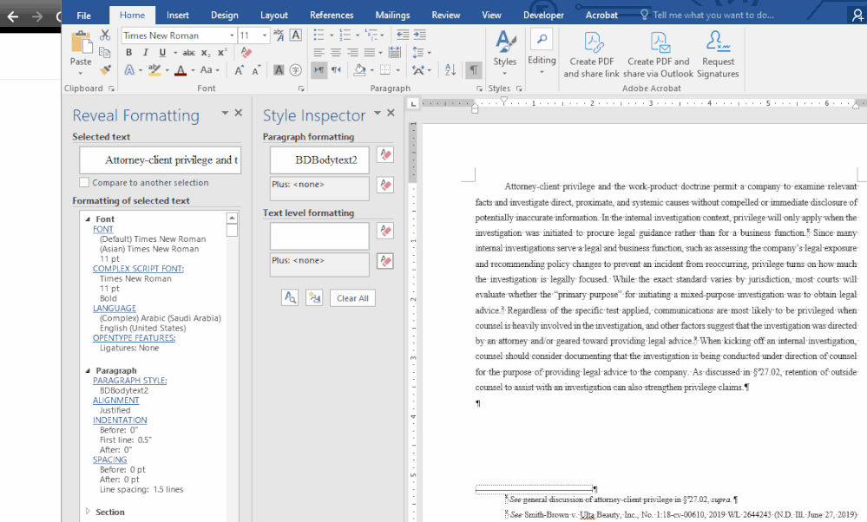Click the PARAGRAPH STYLE link
The image size is (867, 522).
(x=129, y=380)
